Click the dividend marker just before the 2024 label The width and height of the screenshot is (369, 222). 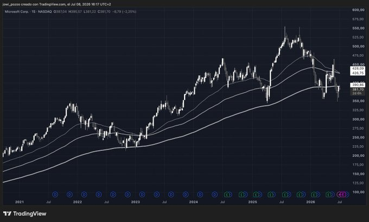(x=186, y=194)
